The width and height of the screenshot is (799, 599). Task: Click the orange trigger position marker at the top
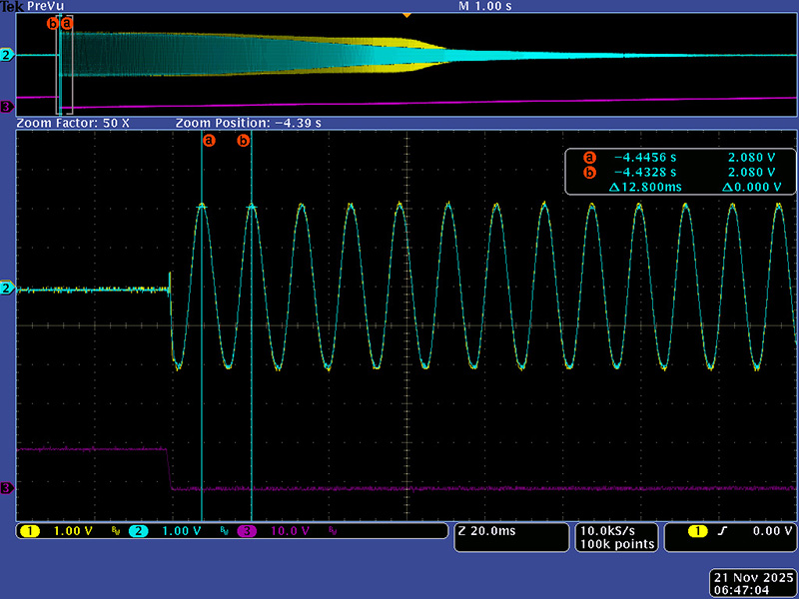tap(405, 16)
